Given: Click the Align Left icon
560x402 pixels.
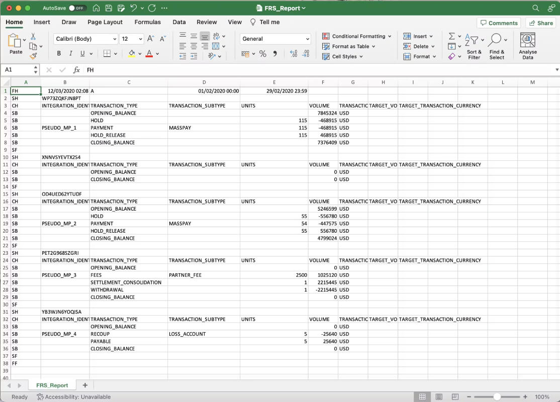Looking at the screenshot, I should 182,46.
